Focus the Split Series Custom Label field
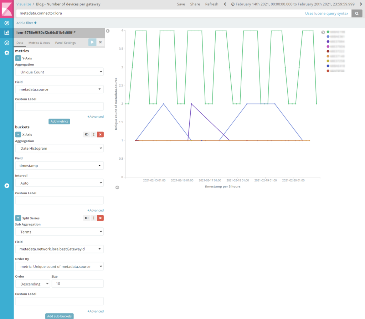 (60, 301)
